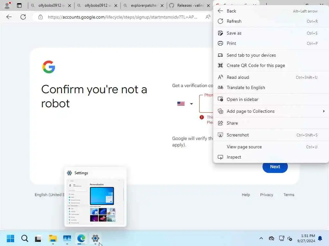Screen dimensions: 329x246
Task: Choose Print in the context menu
Action: pos(271,43)
